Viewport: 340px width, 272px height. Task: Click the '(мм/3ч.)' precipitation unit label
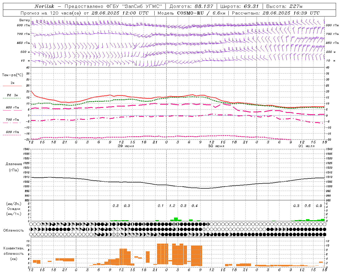pyautogui.click(x=14, y=204)
